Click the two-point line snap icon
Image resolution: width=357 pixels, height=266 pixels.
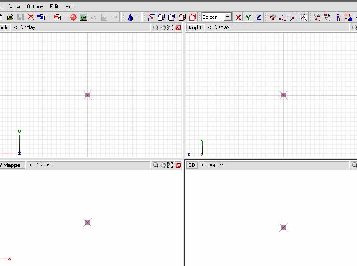tap(283, 17)
